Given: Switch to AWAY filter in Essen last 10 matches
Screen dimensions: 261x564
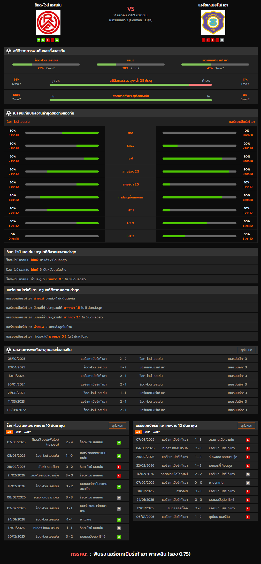Looking at the screenshot, I should point(27,432).
